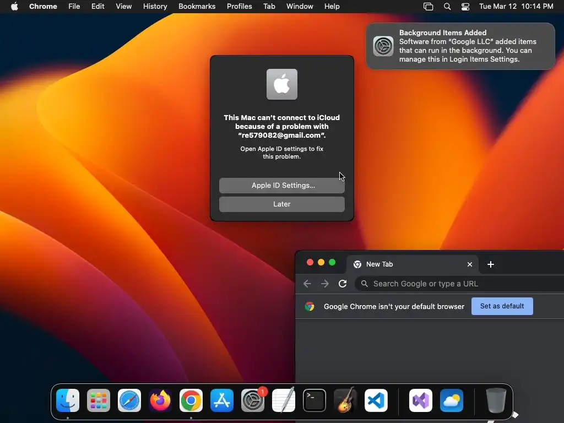Open Launchpad in the Dock
Viewport: 564px width, 423px height.
pyautogui.click(x=99, y=400)
